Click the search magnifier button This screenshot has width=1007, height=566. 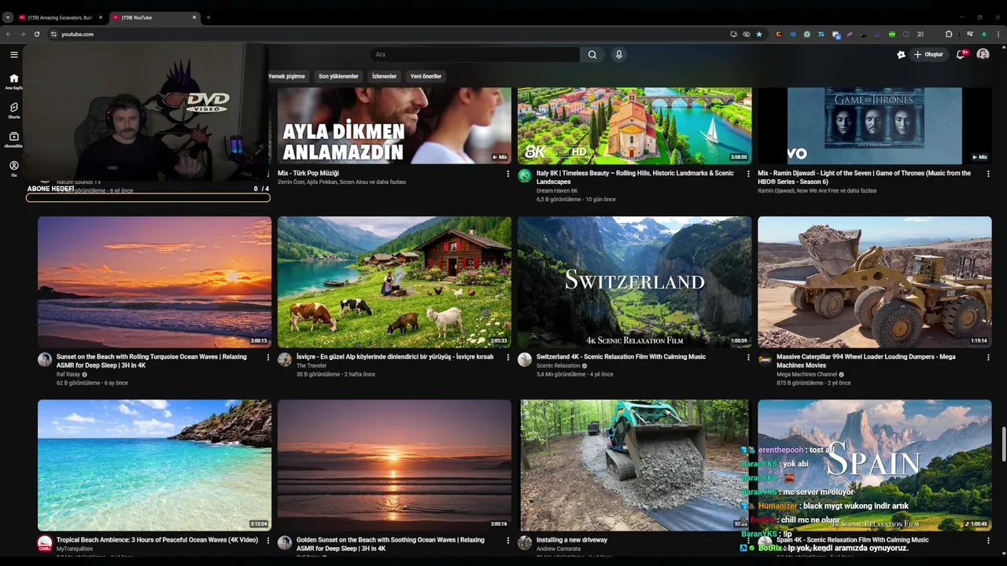(592, 54)
